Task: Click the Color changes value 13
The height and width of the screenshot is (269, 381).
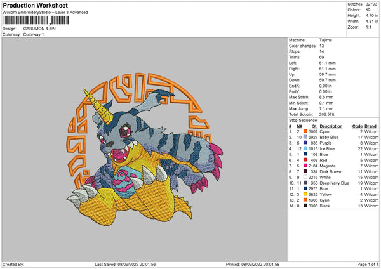Action: [x=322, y=46]
